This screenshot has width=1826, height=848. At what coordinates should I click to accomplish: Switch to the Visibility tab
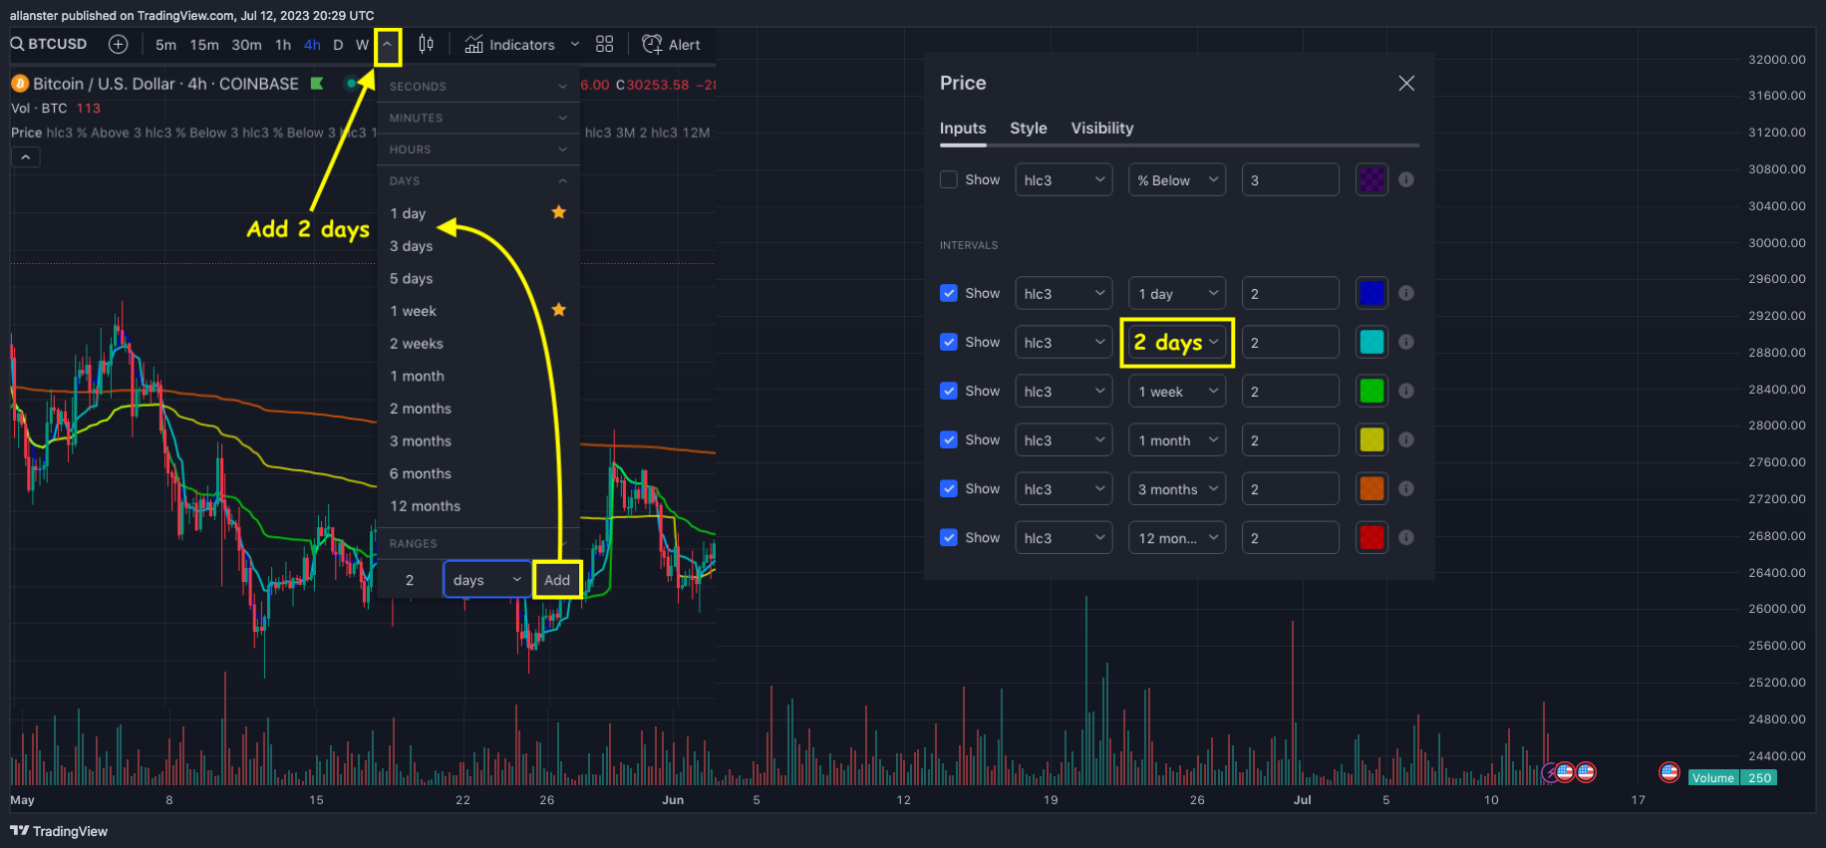[x=1101, y=128]
